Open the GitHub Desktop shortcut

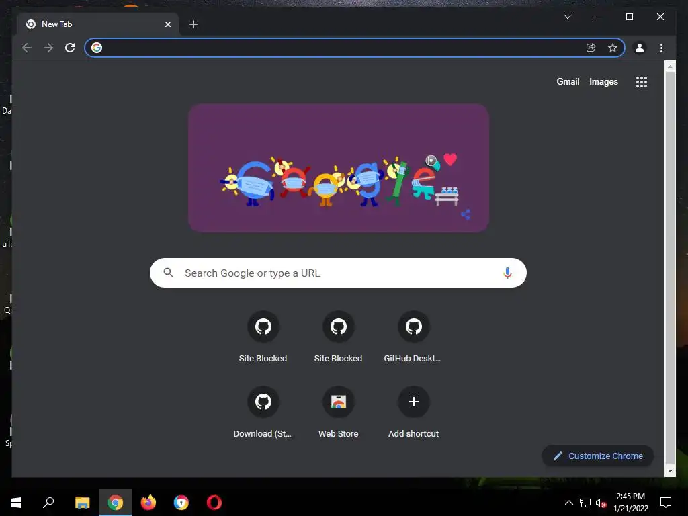(413, 337)
